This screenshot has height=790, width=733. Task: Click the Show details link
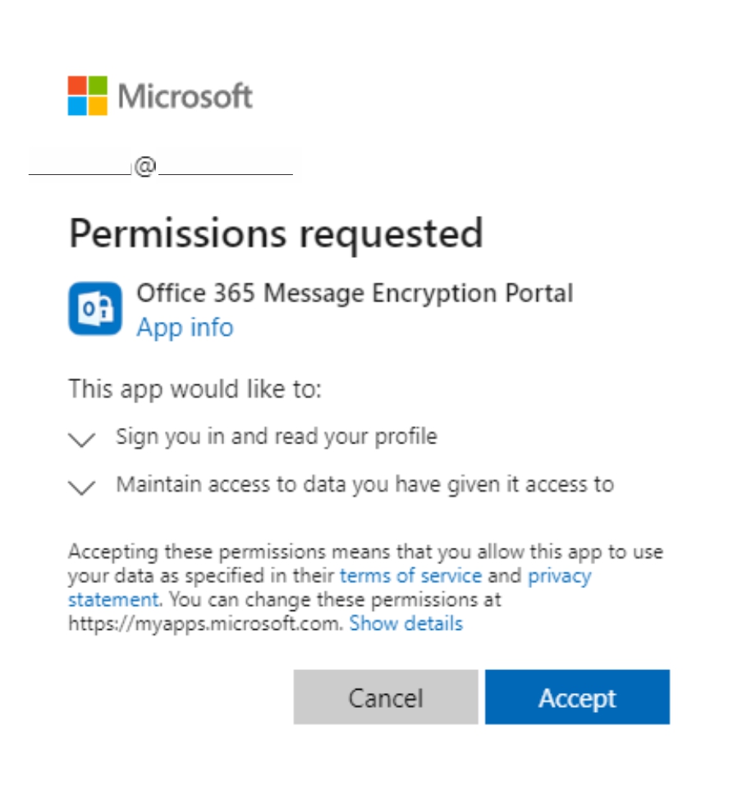tap(405, 624)
